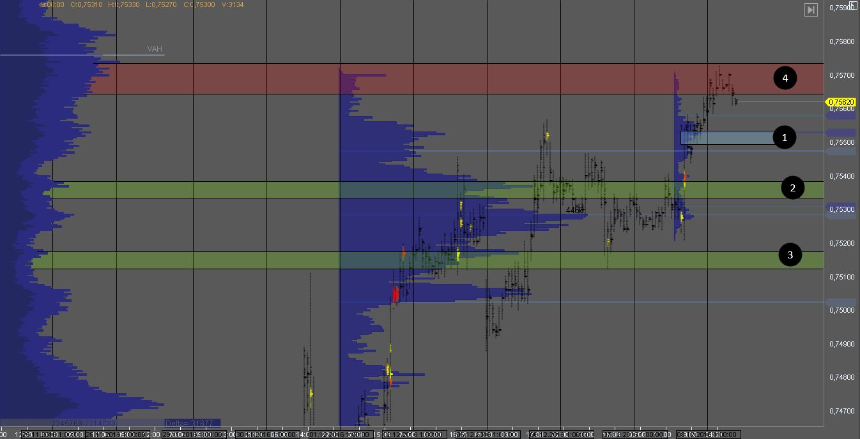The height and width of the screenshot is (439, 860).
Task: Click the black circle marker numbered 1
Action: 785,137
